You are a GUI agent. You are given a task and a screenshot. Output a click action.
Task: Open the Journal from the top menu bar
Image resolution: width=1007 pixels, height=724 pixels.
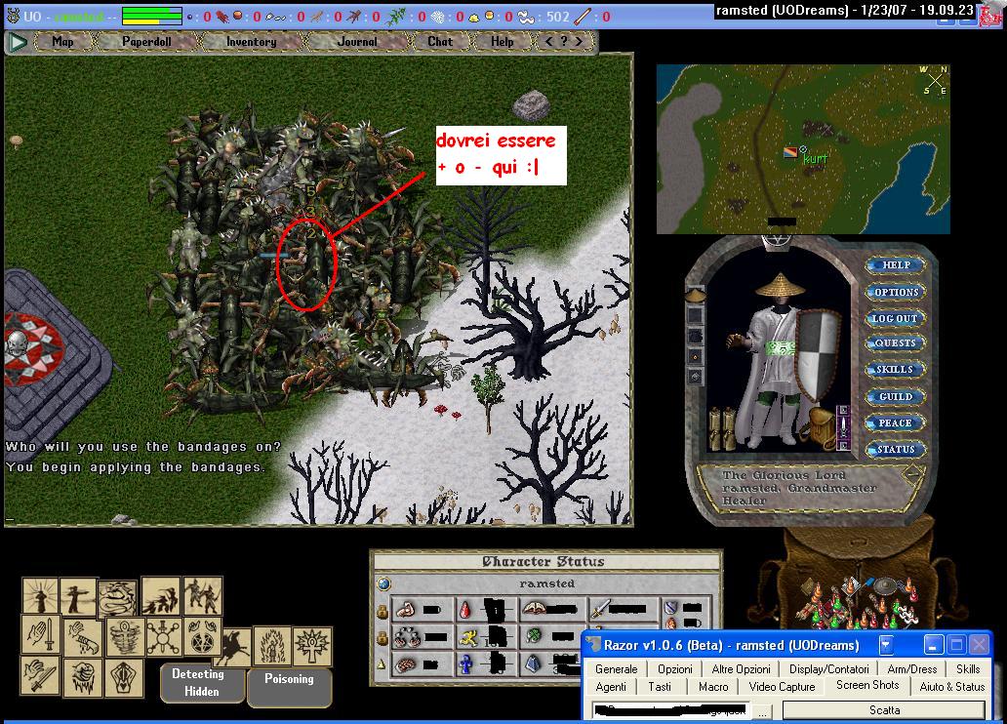(x=357, y=42)
